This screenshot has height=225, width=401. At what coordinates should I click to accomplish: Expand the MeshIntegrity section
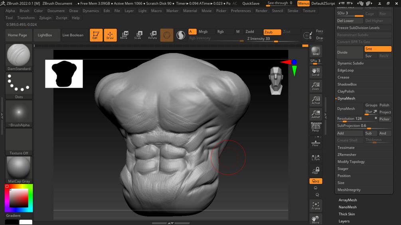tap(349, 190)
